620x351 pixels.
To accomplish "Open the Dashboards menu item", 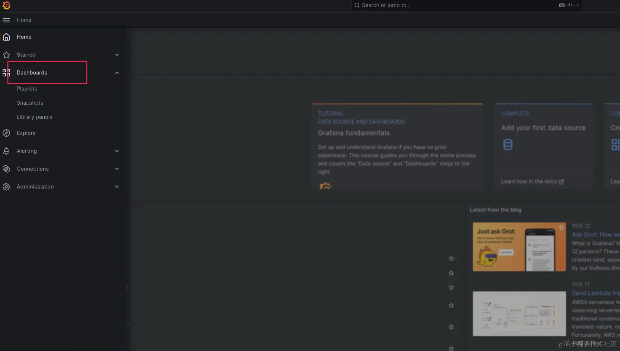I will point(32,73).
